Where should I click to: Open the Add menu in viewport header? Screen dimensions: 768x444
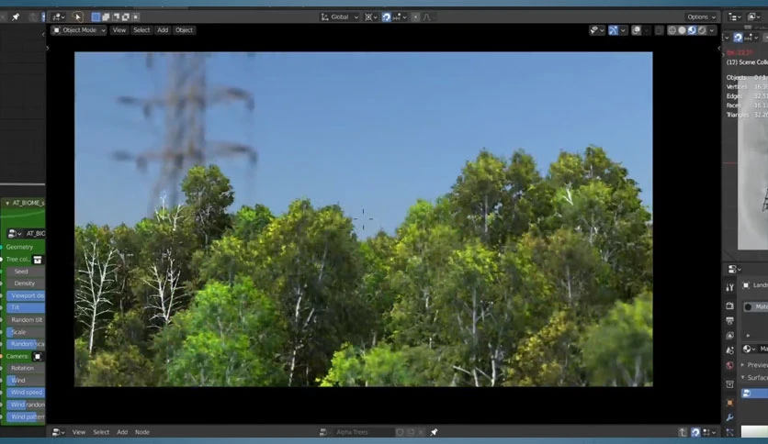pos(163,30)
